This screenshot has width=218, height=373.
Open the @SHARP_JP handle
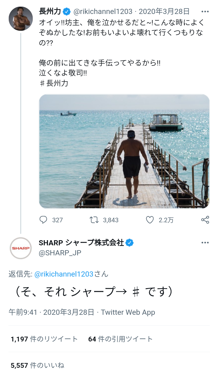coord(60,253)
